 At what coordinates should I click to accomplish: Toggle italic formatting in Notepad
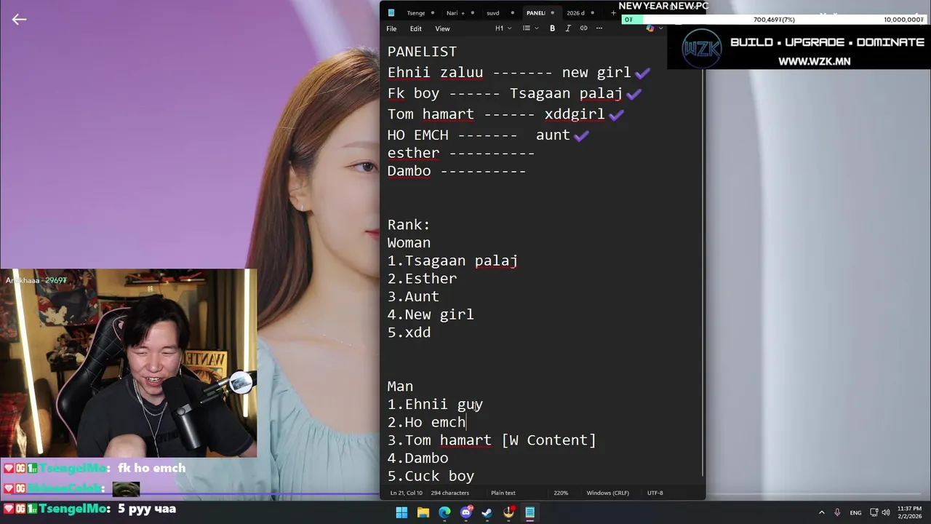[568, 28]
